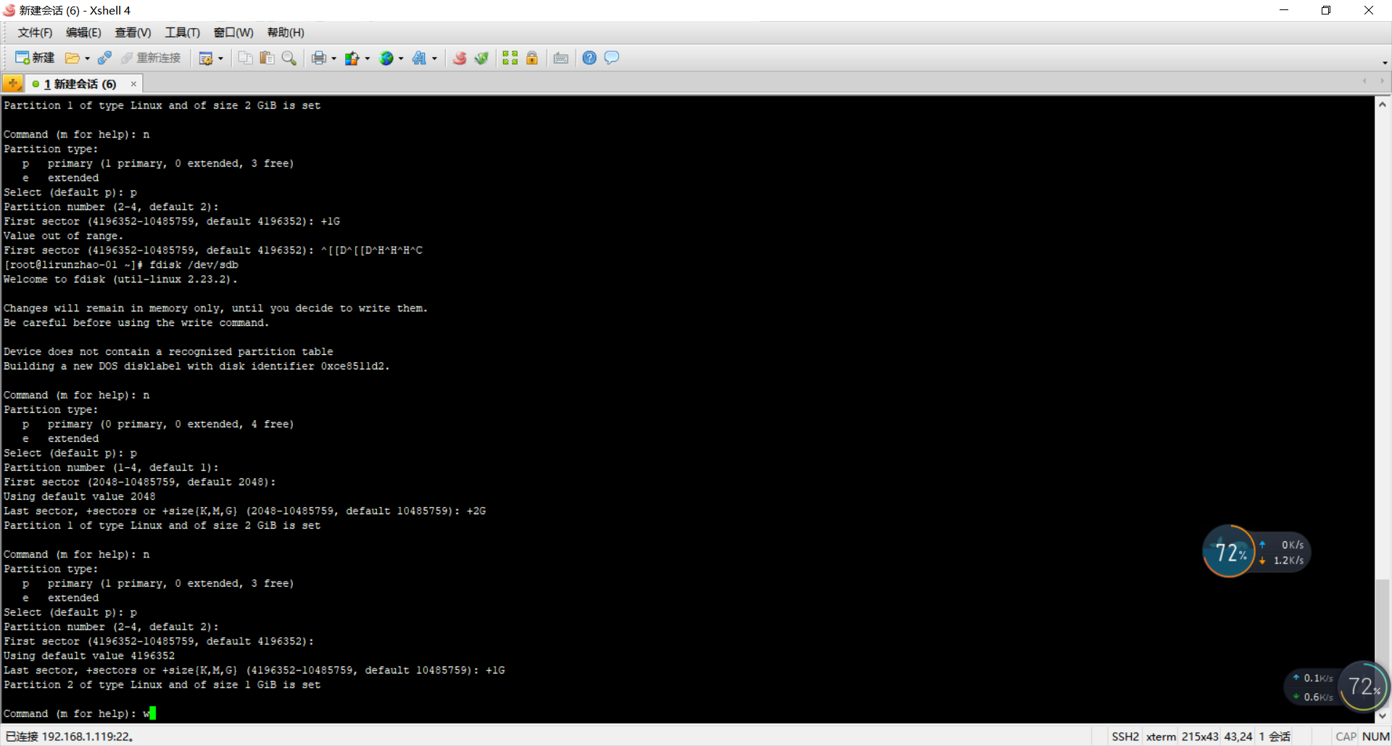Close the 新建会话 (6) tab
1392x746 pixels.
click(x=133, y=84)
